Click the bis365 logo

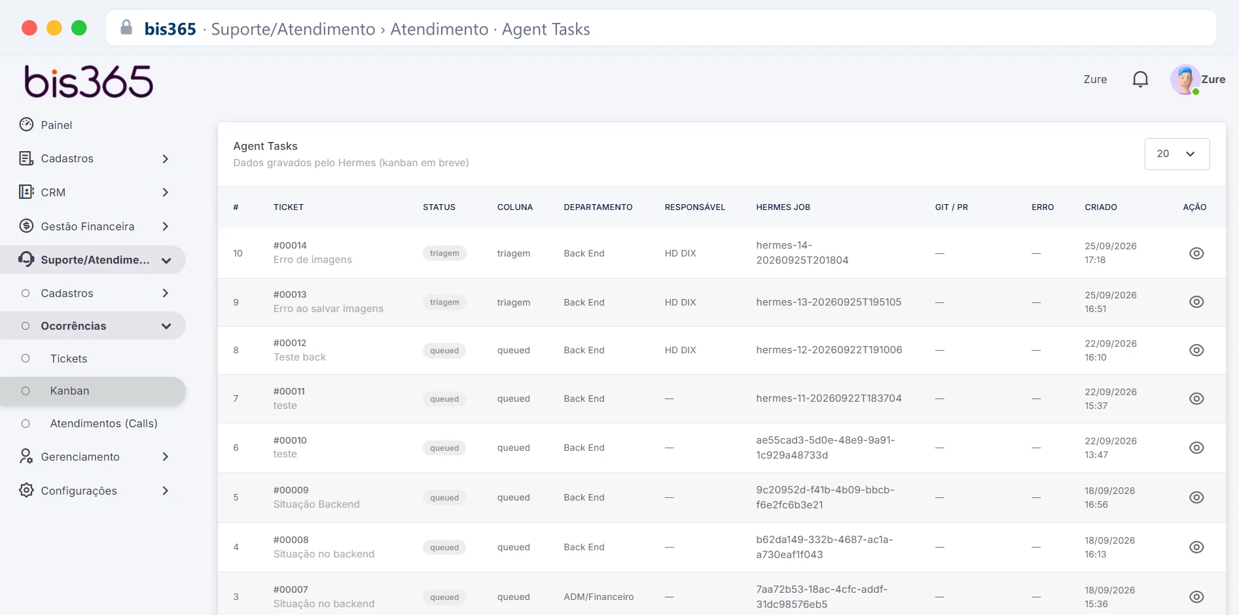click(x=88, y=82)
